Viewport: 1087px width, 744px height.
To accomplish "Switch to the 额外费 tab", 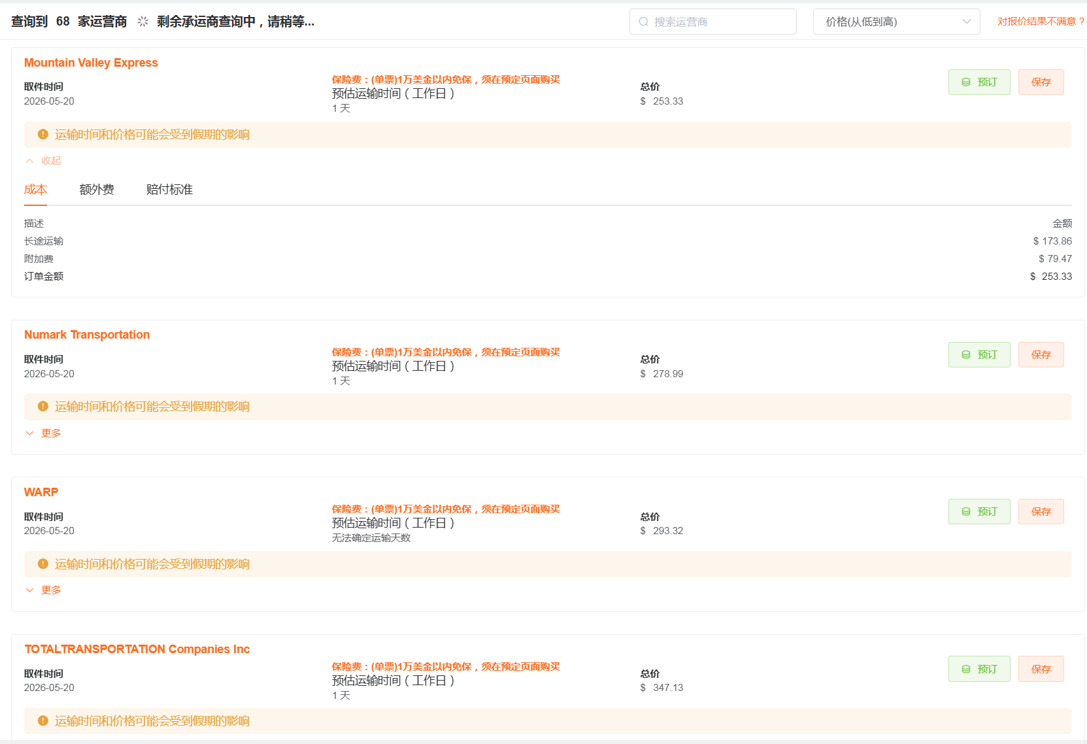I will pos(97,190).
